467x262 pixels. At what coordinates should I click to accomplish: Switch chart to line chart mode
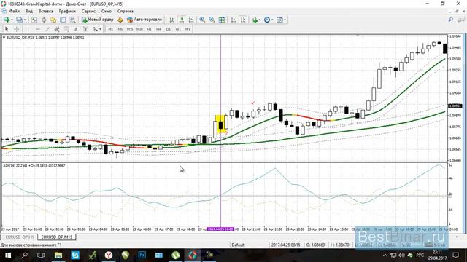pos(191,20)
